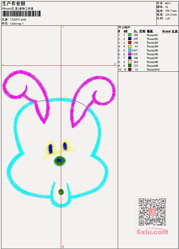Select the 'Thread #4' description text
Image resolution: width=179 pixels, height=249 pixels.
point(152,47)
